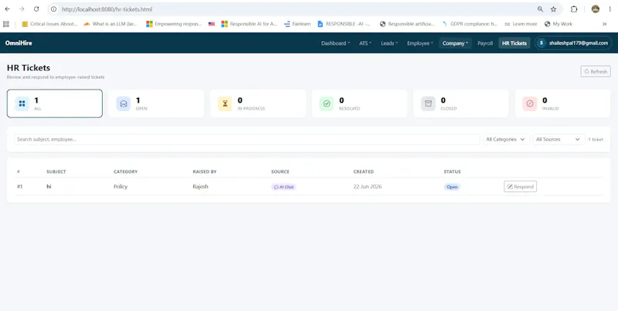
Task: Open the browser three-dot menu
Action: (610, 9)
